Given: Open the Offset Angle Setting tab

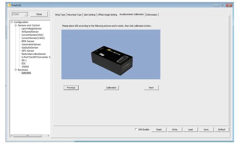Looking at the screenshot, I should 107,15.
